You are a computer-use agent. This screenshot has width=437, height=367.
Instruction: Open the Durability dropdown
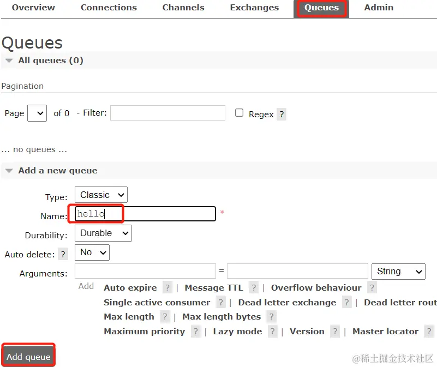pos(104,233)
